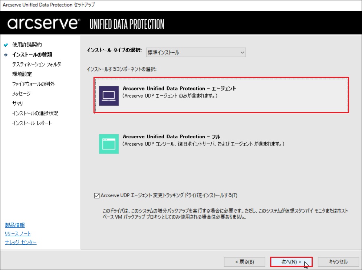
Task: Open the リリース ノート link
Action: coord(18,234)
